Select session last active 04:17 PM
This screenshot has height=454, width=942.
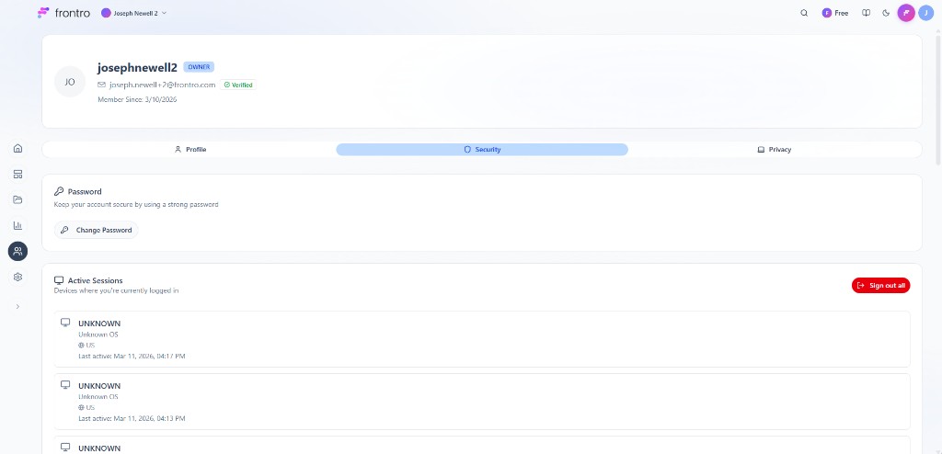click(482, 339)
